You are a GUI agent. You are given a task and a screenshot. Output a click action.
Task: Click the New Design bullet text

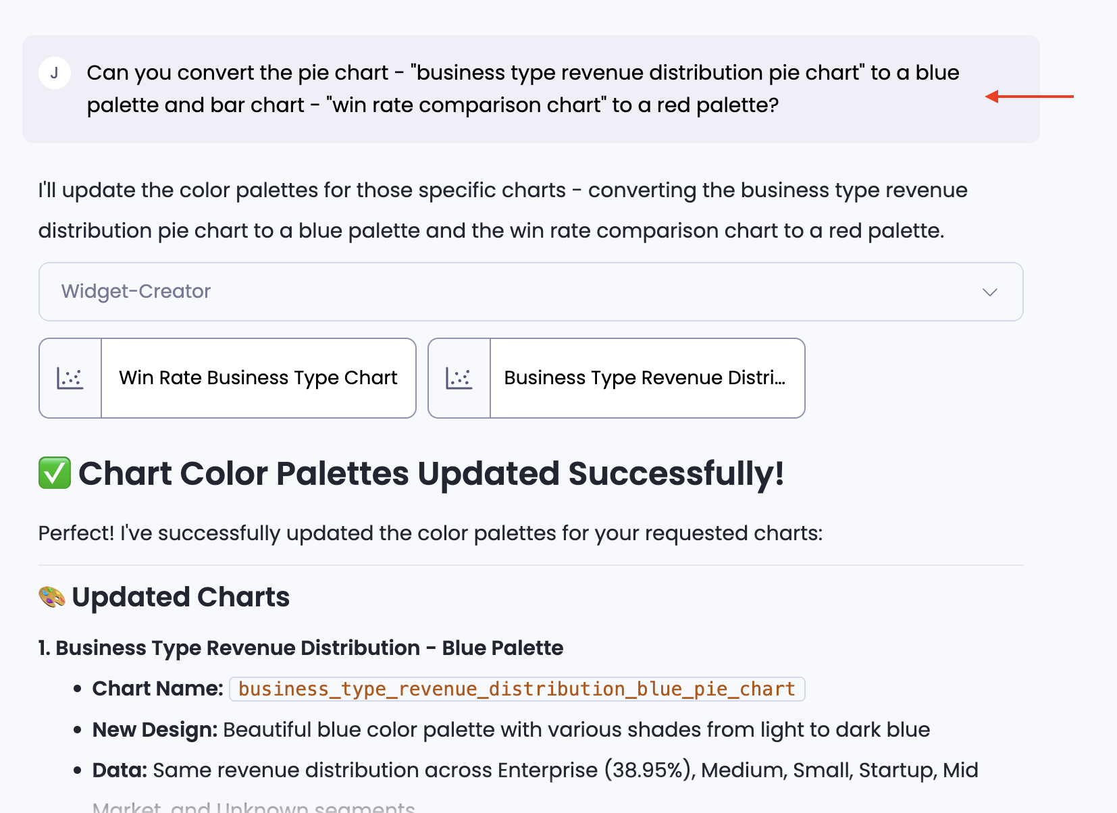(x=511, y=729)
